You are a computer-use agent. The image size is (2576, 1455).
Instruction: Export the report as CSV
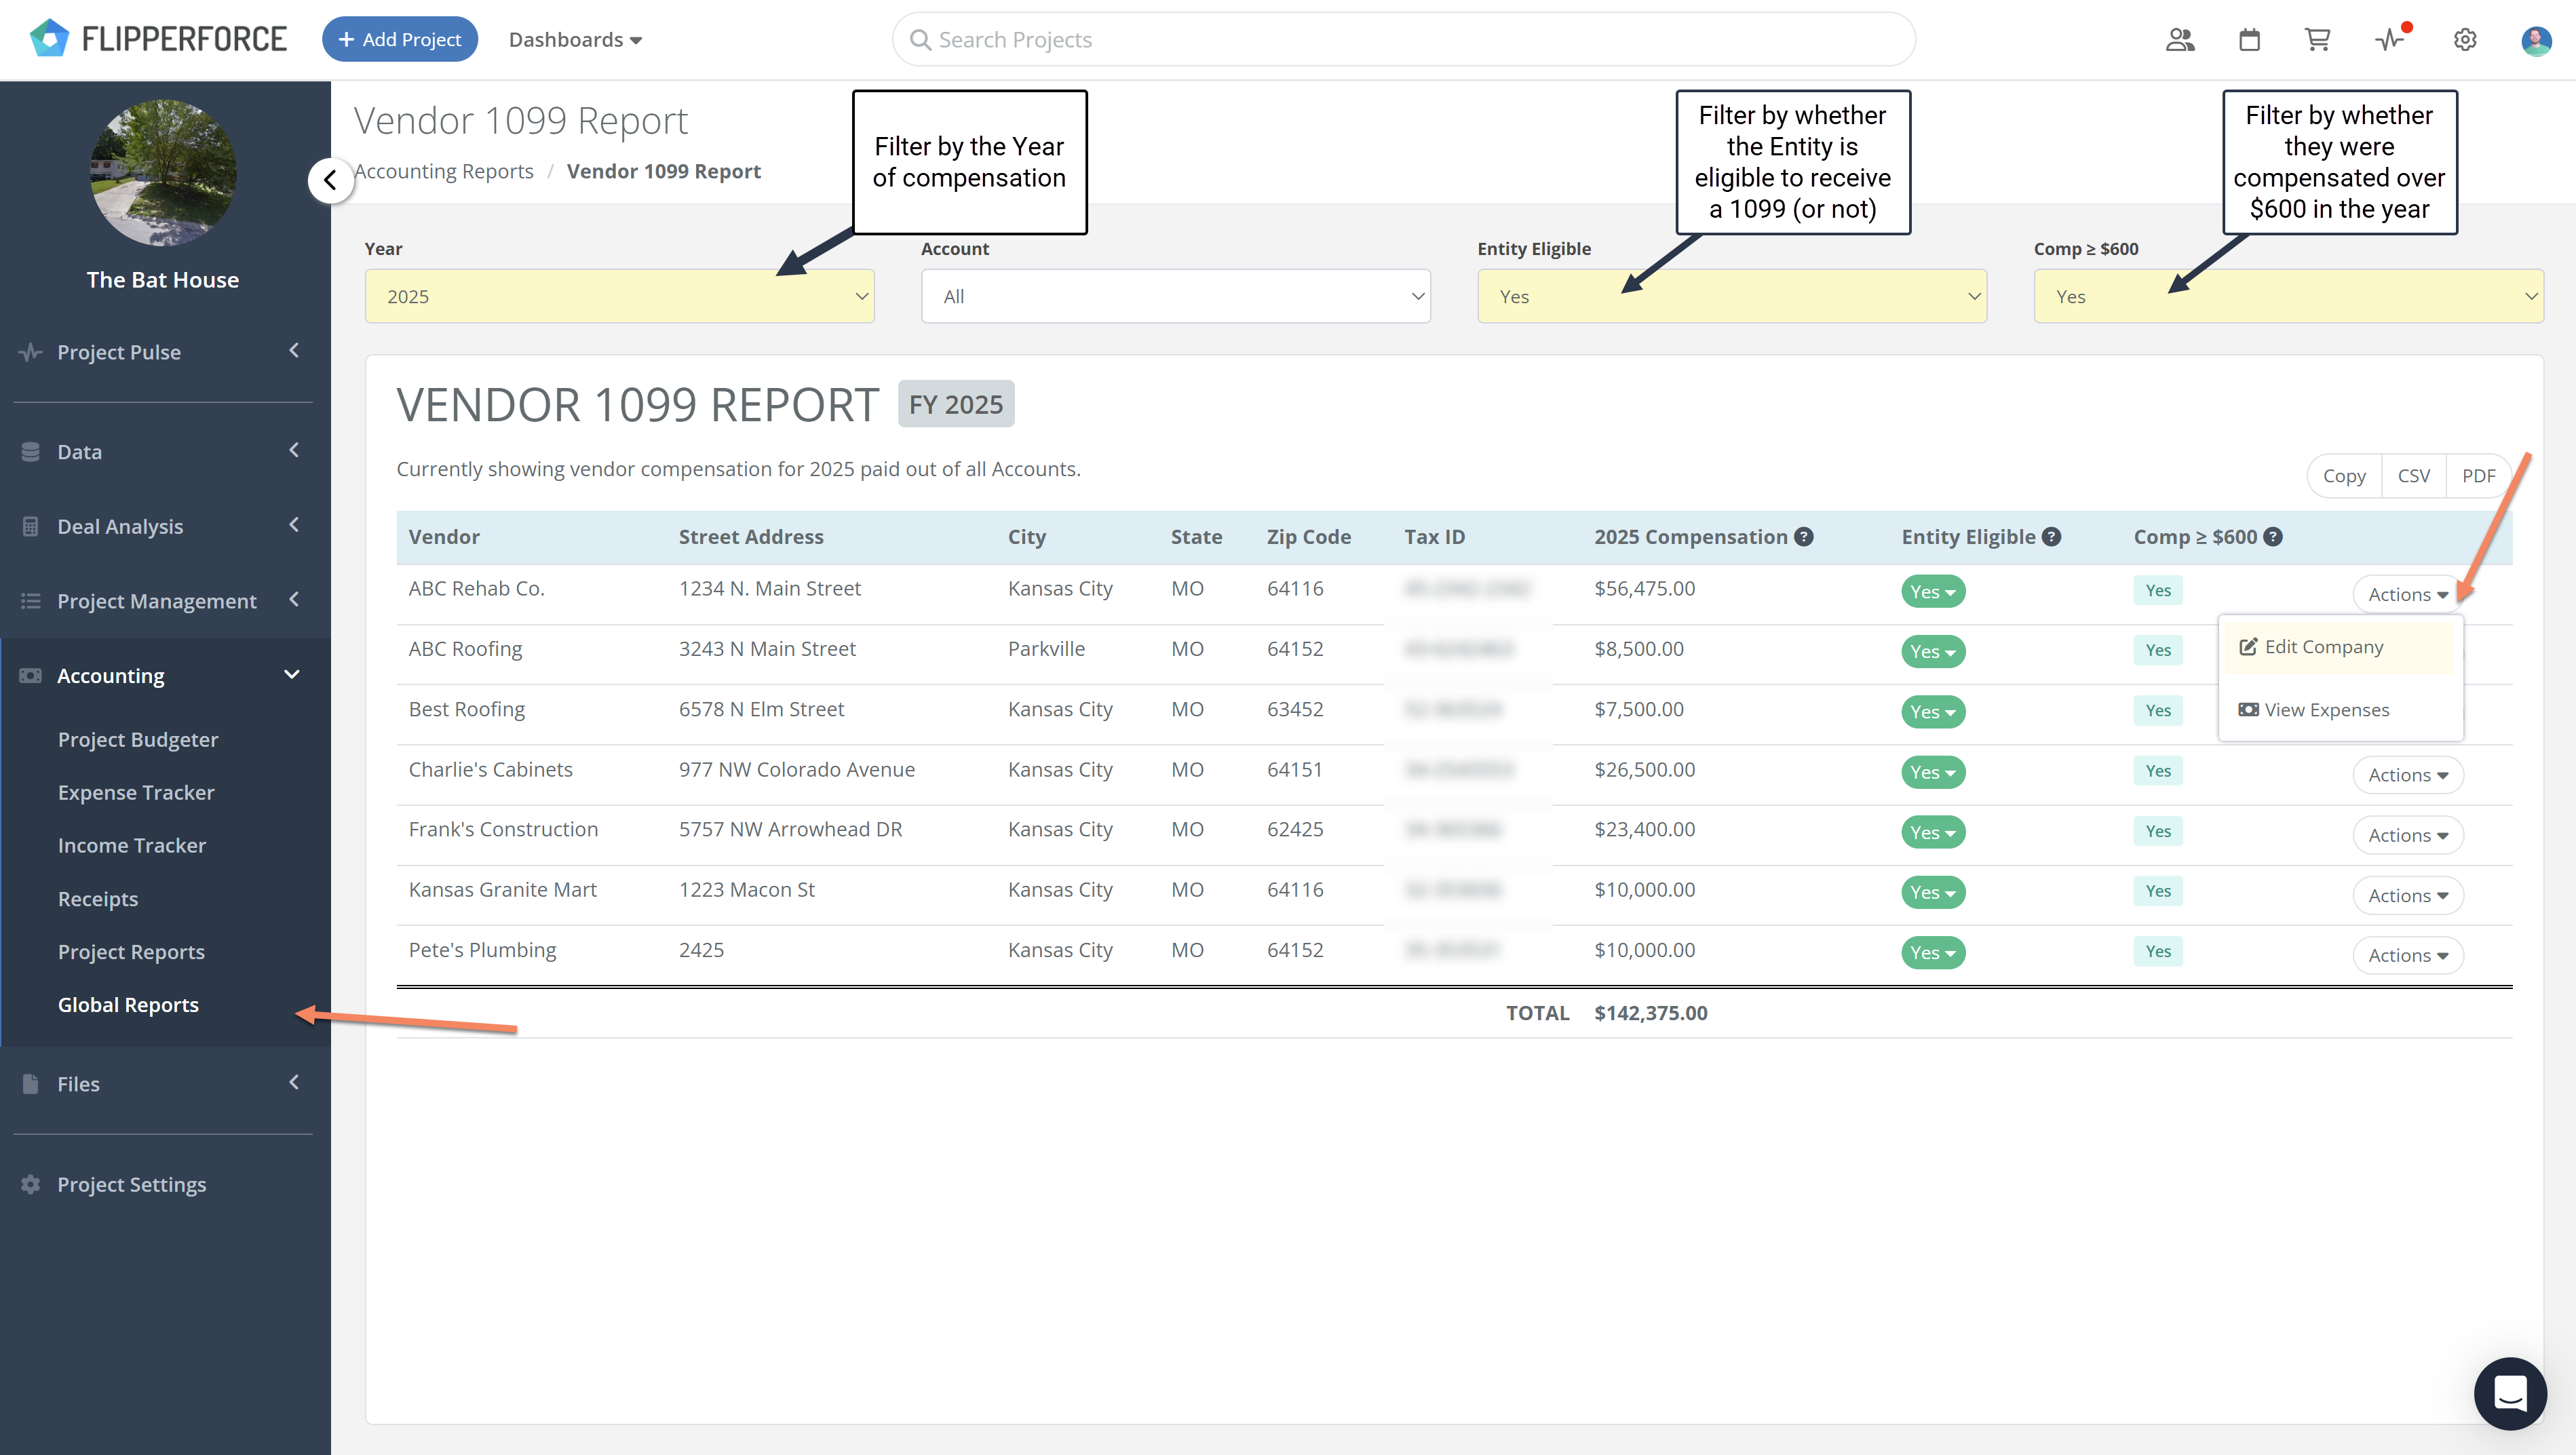click(2413, 476)
